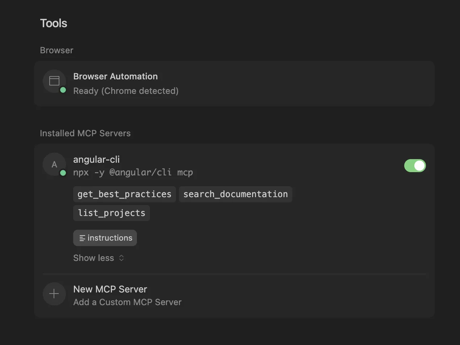This screenshot has width=460, height=345.
Task: Click the letter A avatar for angular-cli
Action: pos(54,164)
